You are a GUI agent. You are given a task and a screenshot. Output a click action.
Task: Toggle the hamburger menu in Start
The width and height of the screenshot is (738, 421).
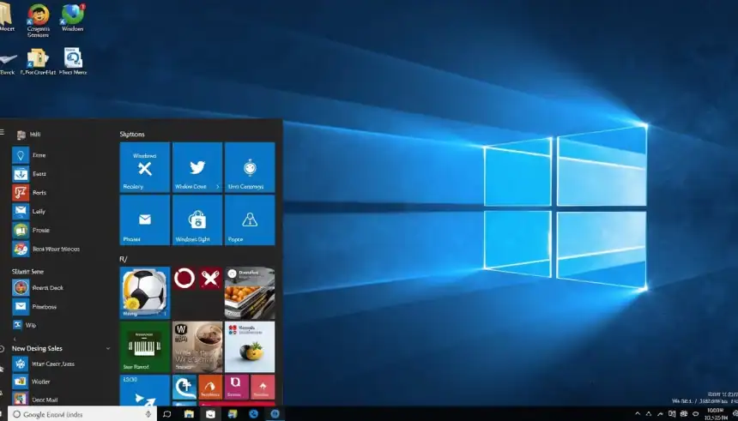click(x=3, y=133)
